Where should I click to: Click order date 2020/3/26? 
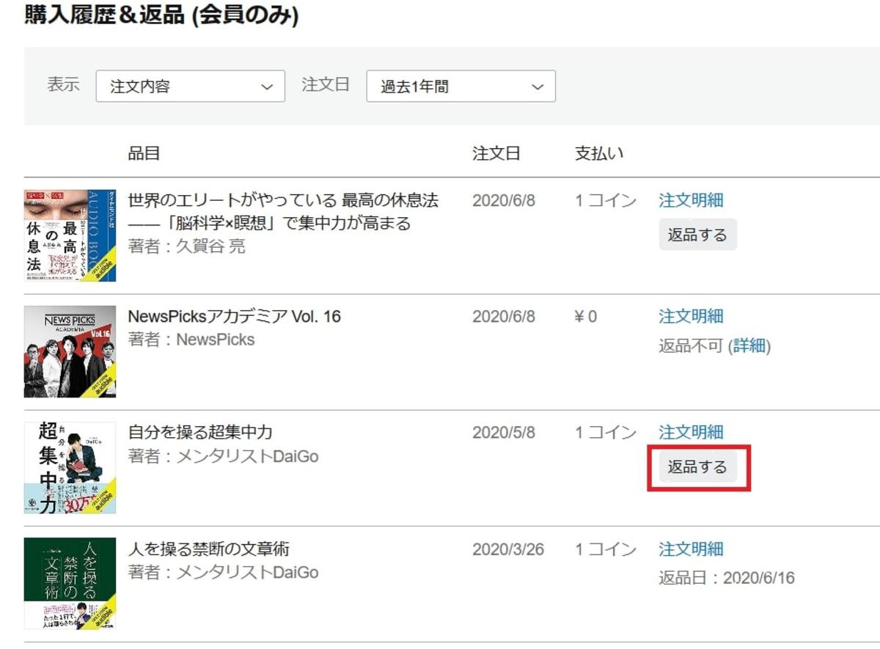(508, 549)
